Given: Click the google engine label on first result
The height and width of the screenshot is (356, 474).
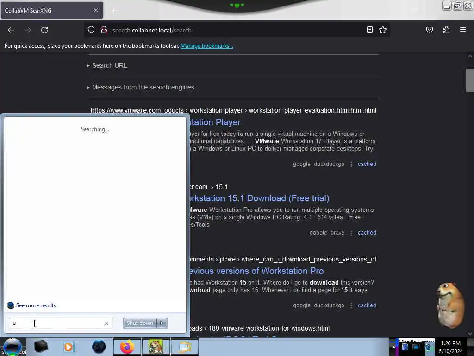Looking at the screenshot, I should 301,164.
